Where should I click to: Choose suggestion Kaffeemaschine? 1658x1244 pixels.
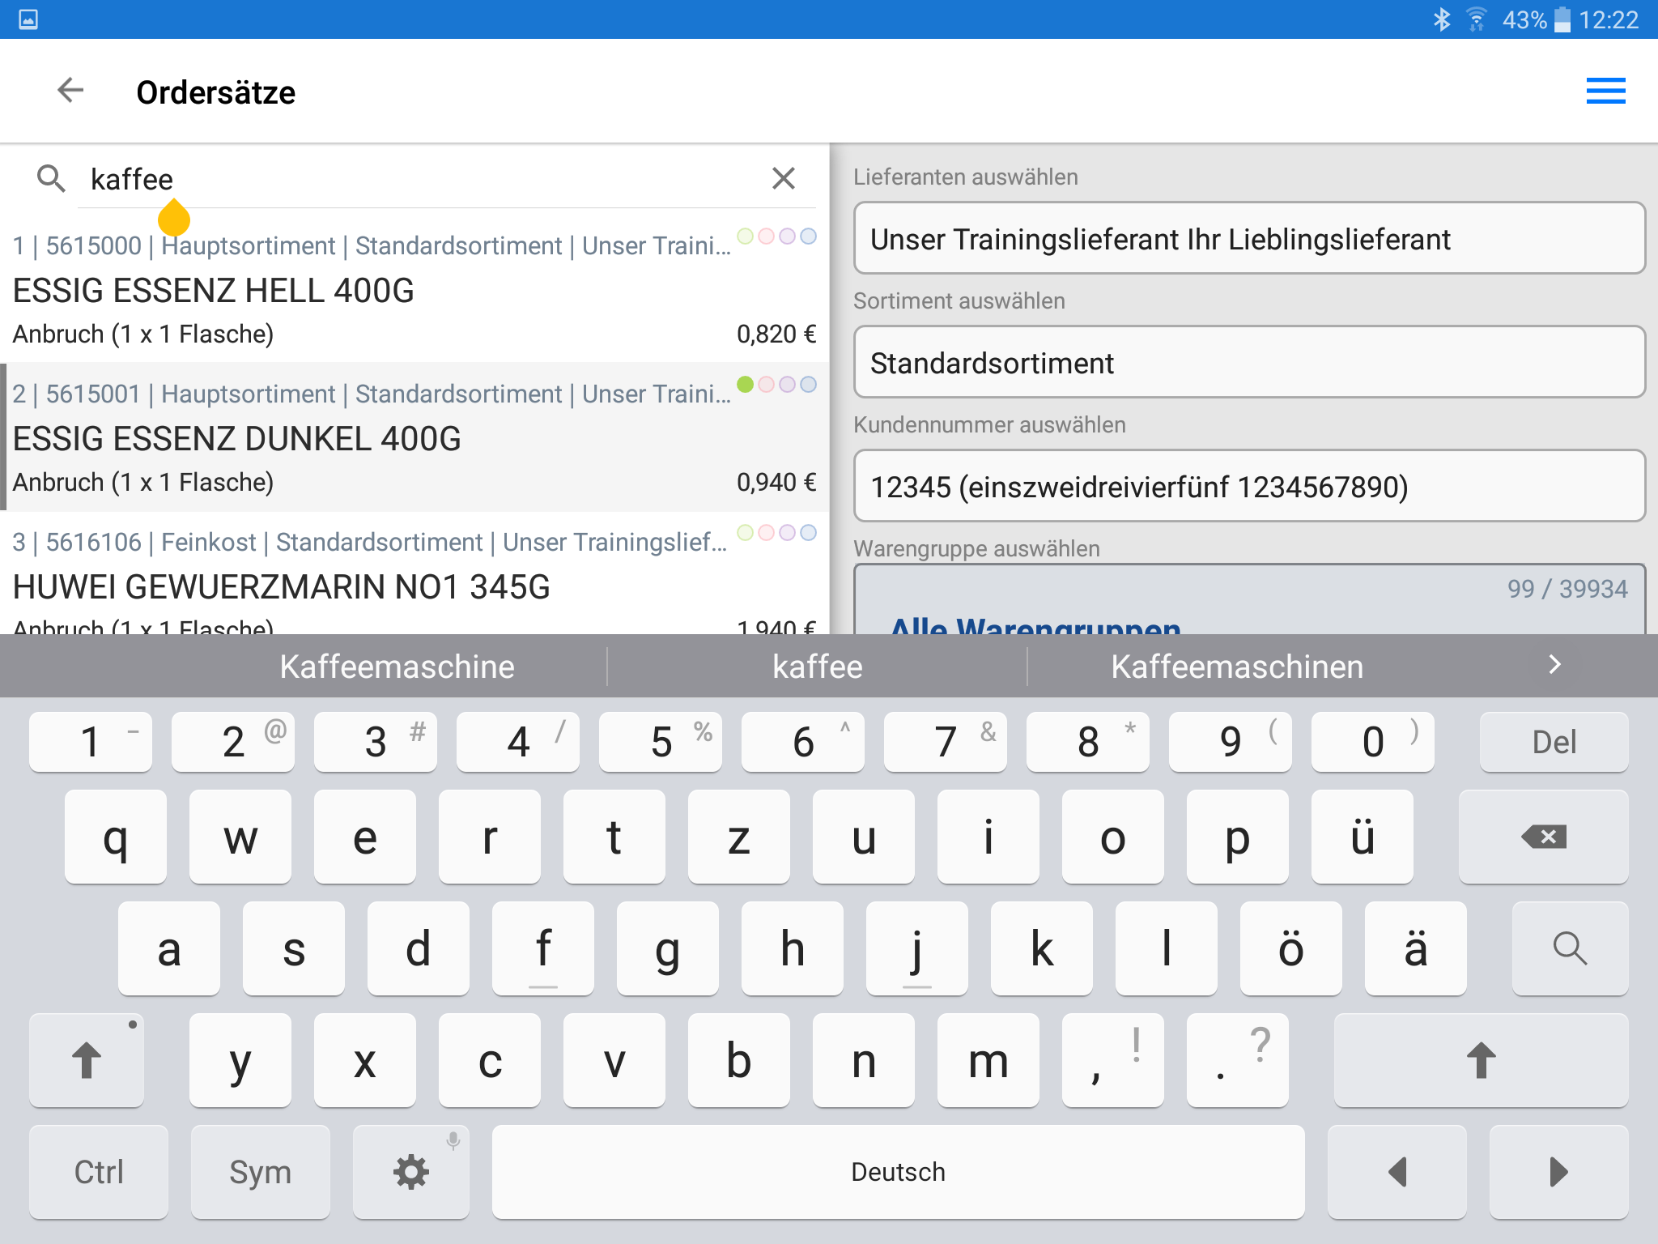point(397,667)
